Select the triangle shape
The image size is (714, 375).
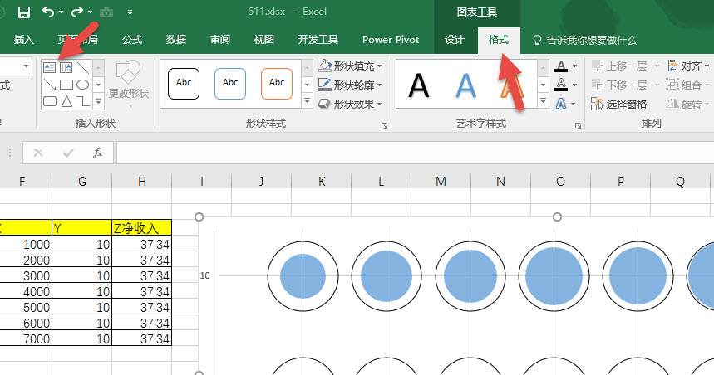pos(66,101)
